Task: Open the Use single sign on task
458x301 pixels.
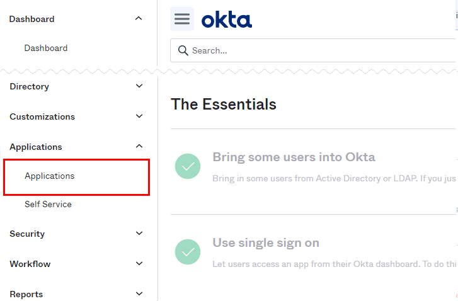Action: coord(266,243)
